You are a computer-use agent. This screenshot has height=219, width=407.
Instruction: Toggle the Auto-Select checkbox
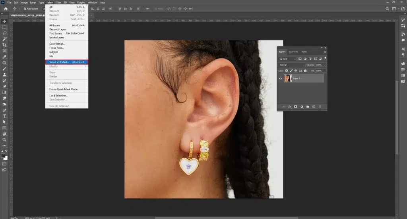[x=25, y=9]
